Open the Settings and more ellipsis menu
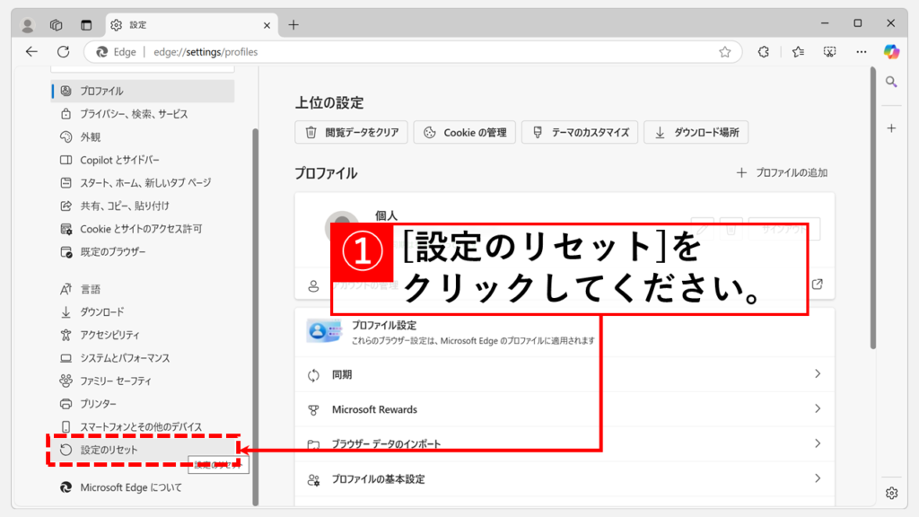Screen dimensions: 919x517 [862, 52]
